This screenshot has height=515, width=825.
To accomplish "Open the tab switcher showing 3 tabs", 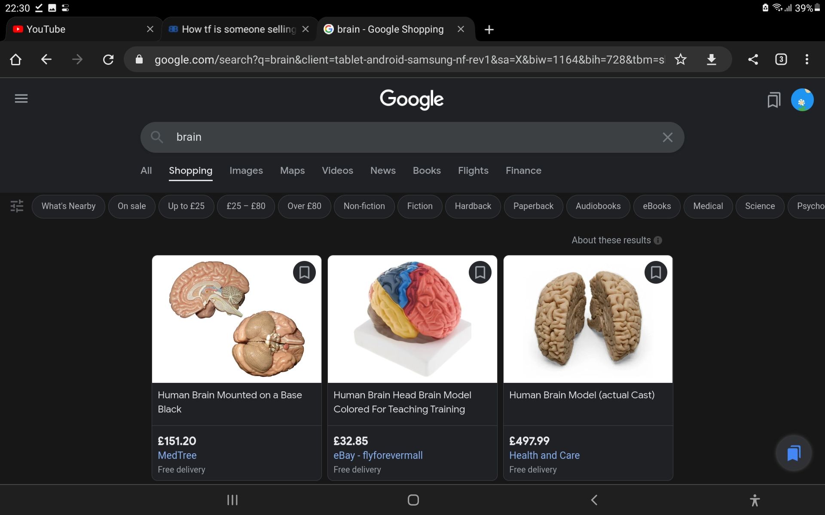I will tap(781, 59).
